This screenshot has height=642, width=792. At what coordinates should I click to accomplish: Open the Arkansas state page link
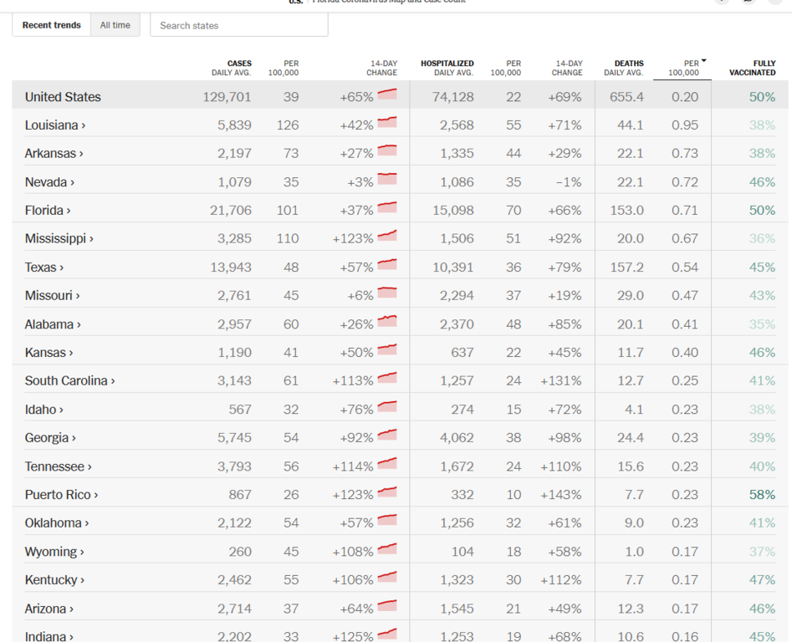[54, 154]
